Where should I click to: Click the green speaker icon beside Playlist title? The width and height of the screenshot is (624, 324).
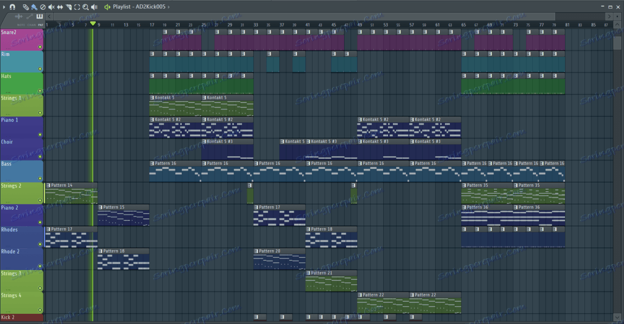pos(107,7)
